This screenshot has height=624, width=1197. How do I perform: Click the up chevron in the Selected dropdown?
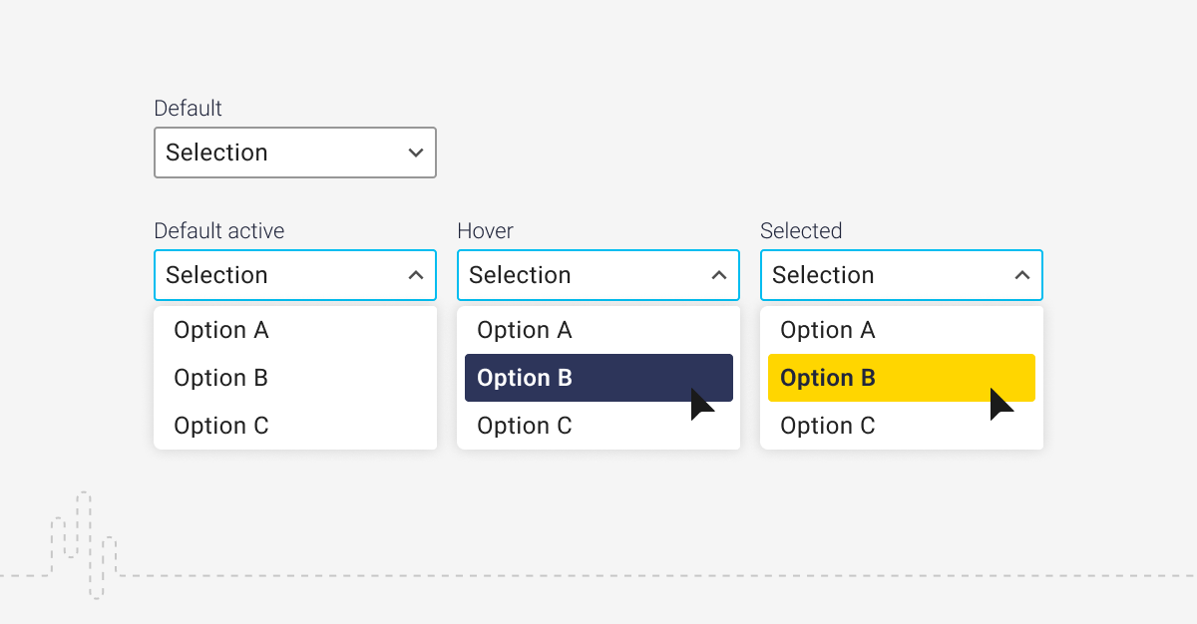click(x=1022, y=275)
